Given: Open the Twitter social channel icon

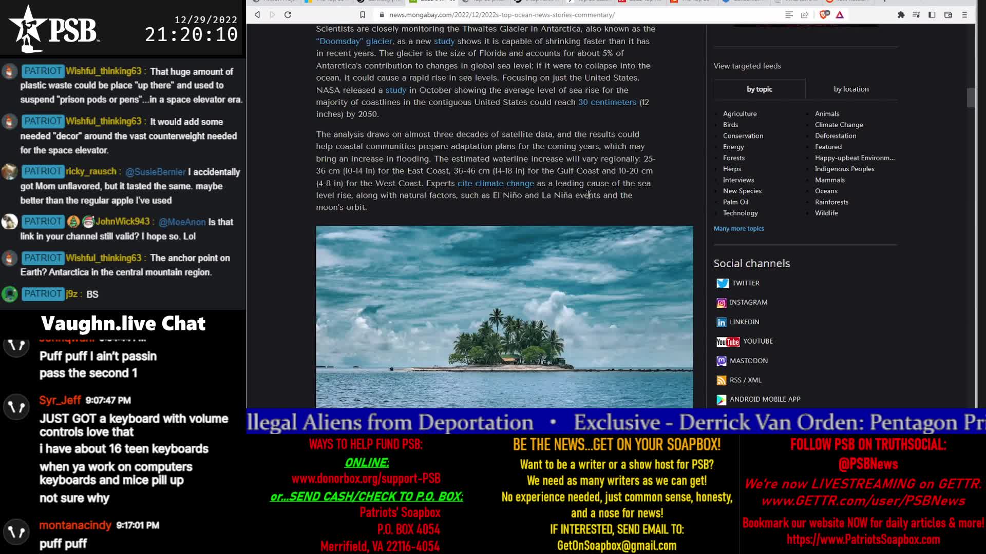Looking at the screenshot, I should click(723, 284).
